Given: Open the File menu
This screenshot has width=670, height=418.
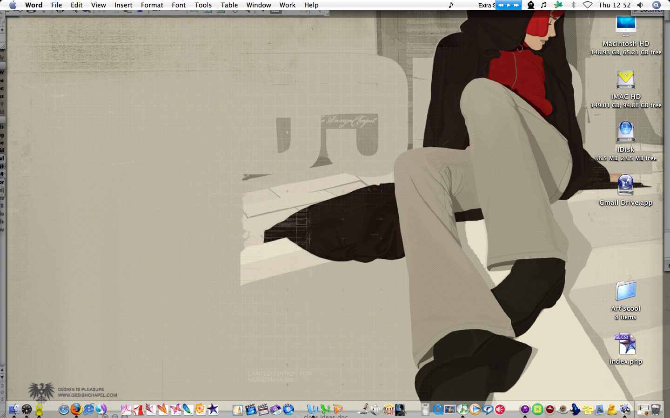Looking at the screenshot, I should click(56, 5).
